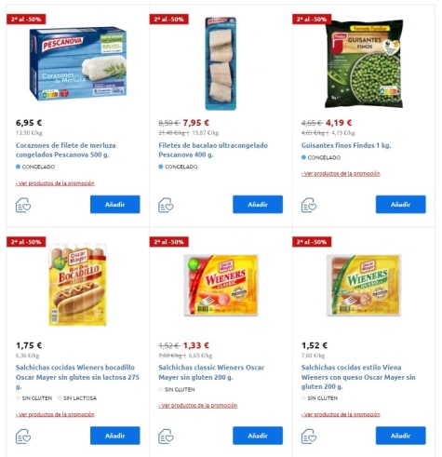Save Wieners con queso to favorites icon

tap(309, 437)
